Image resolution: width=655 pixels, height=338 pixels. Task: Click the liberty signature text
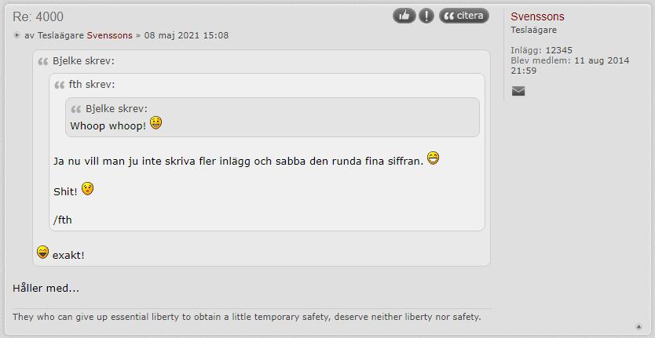[x=247, y=317]
